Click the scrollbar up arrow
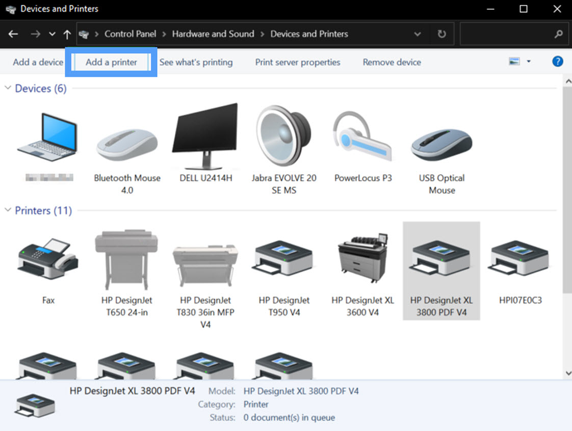This screenshot has width=572, height=431. [x=568, y=82]
